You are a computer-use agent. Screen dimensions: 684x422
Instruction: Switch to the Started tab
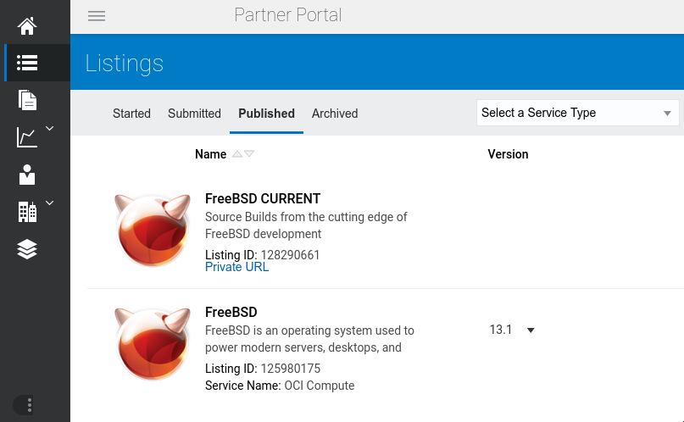pyautogui.click(x=131, y=114)
